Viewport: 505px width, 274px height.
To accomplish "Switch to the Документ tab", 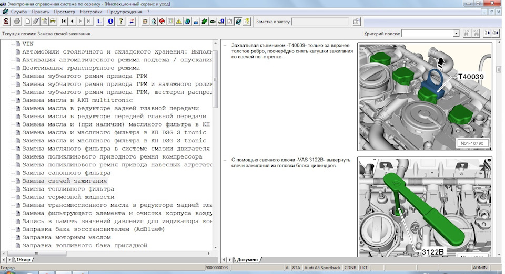I will point(247,259).
